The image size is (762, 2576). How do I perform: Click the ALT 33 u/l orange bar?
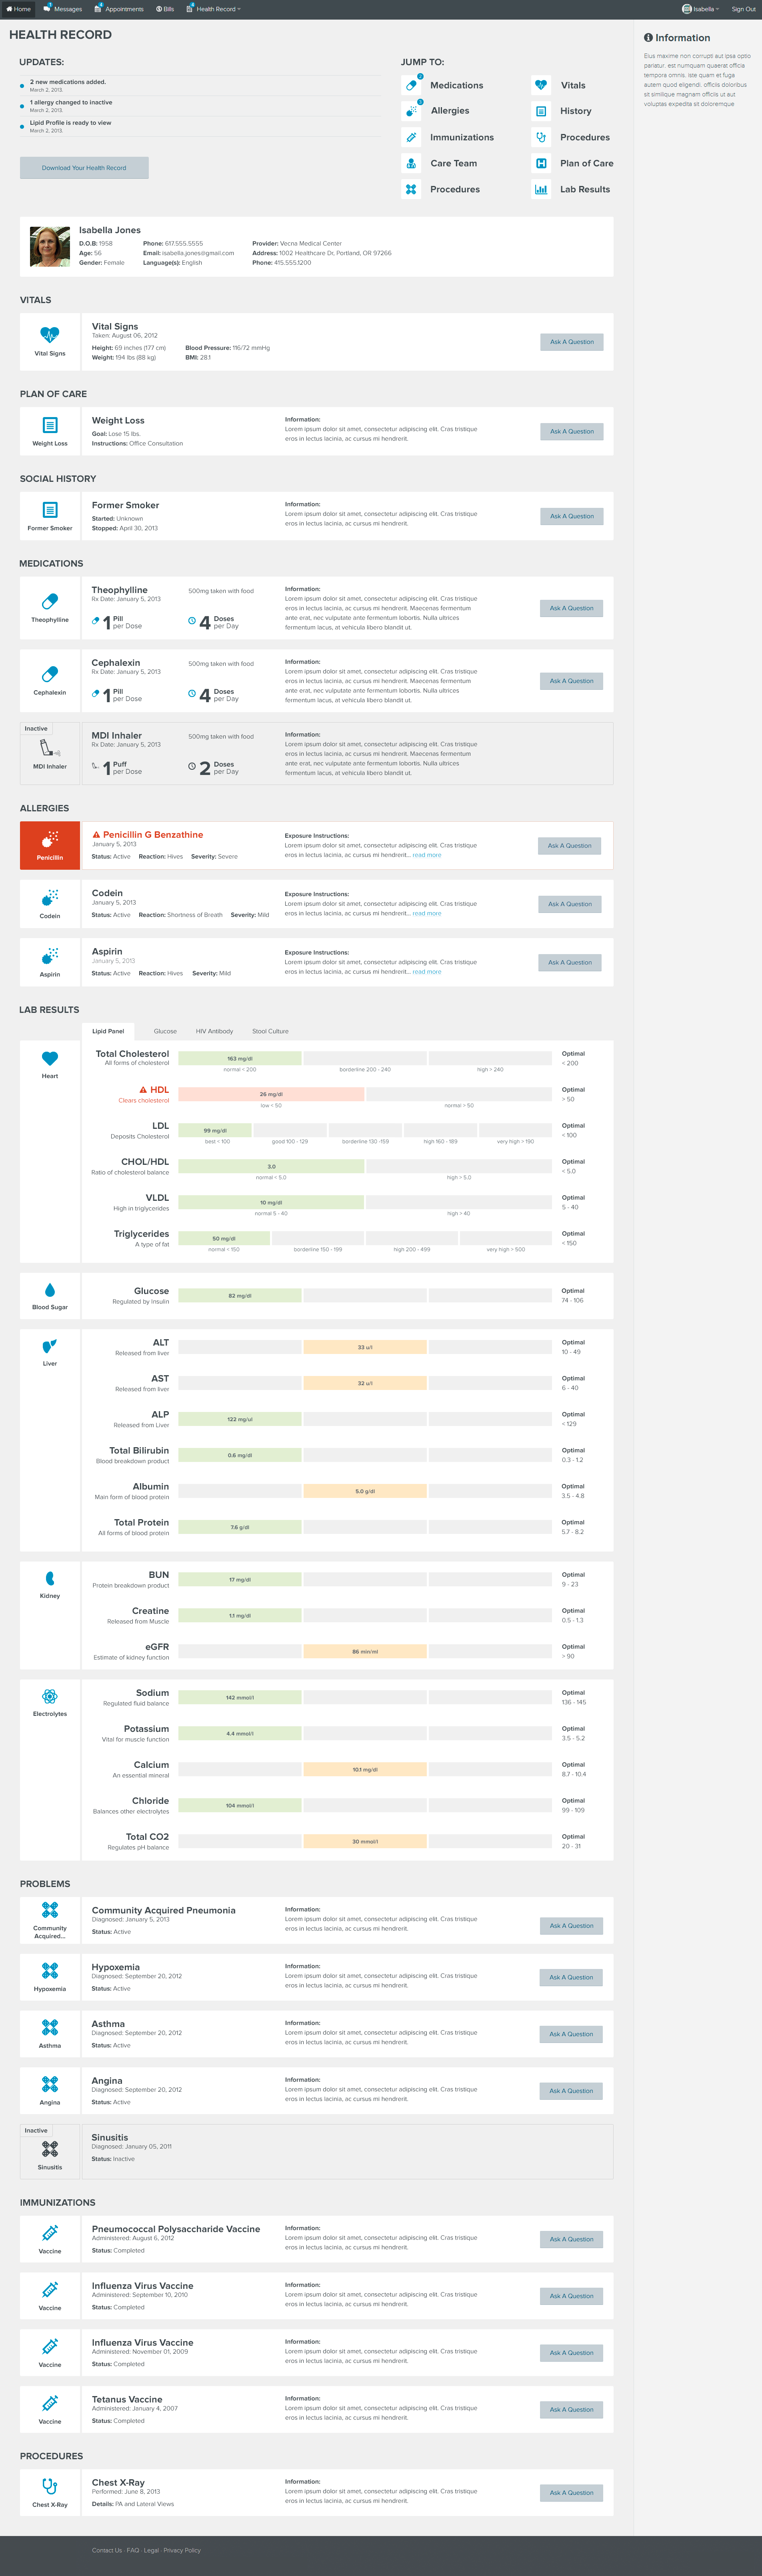[x=364, y=1347]
